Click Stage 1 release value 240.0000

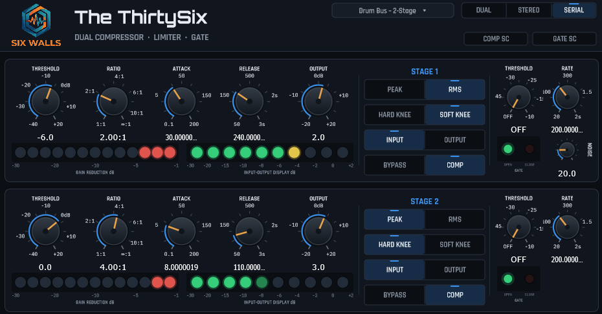pos(249,137)
